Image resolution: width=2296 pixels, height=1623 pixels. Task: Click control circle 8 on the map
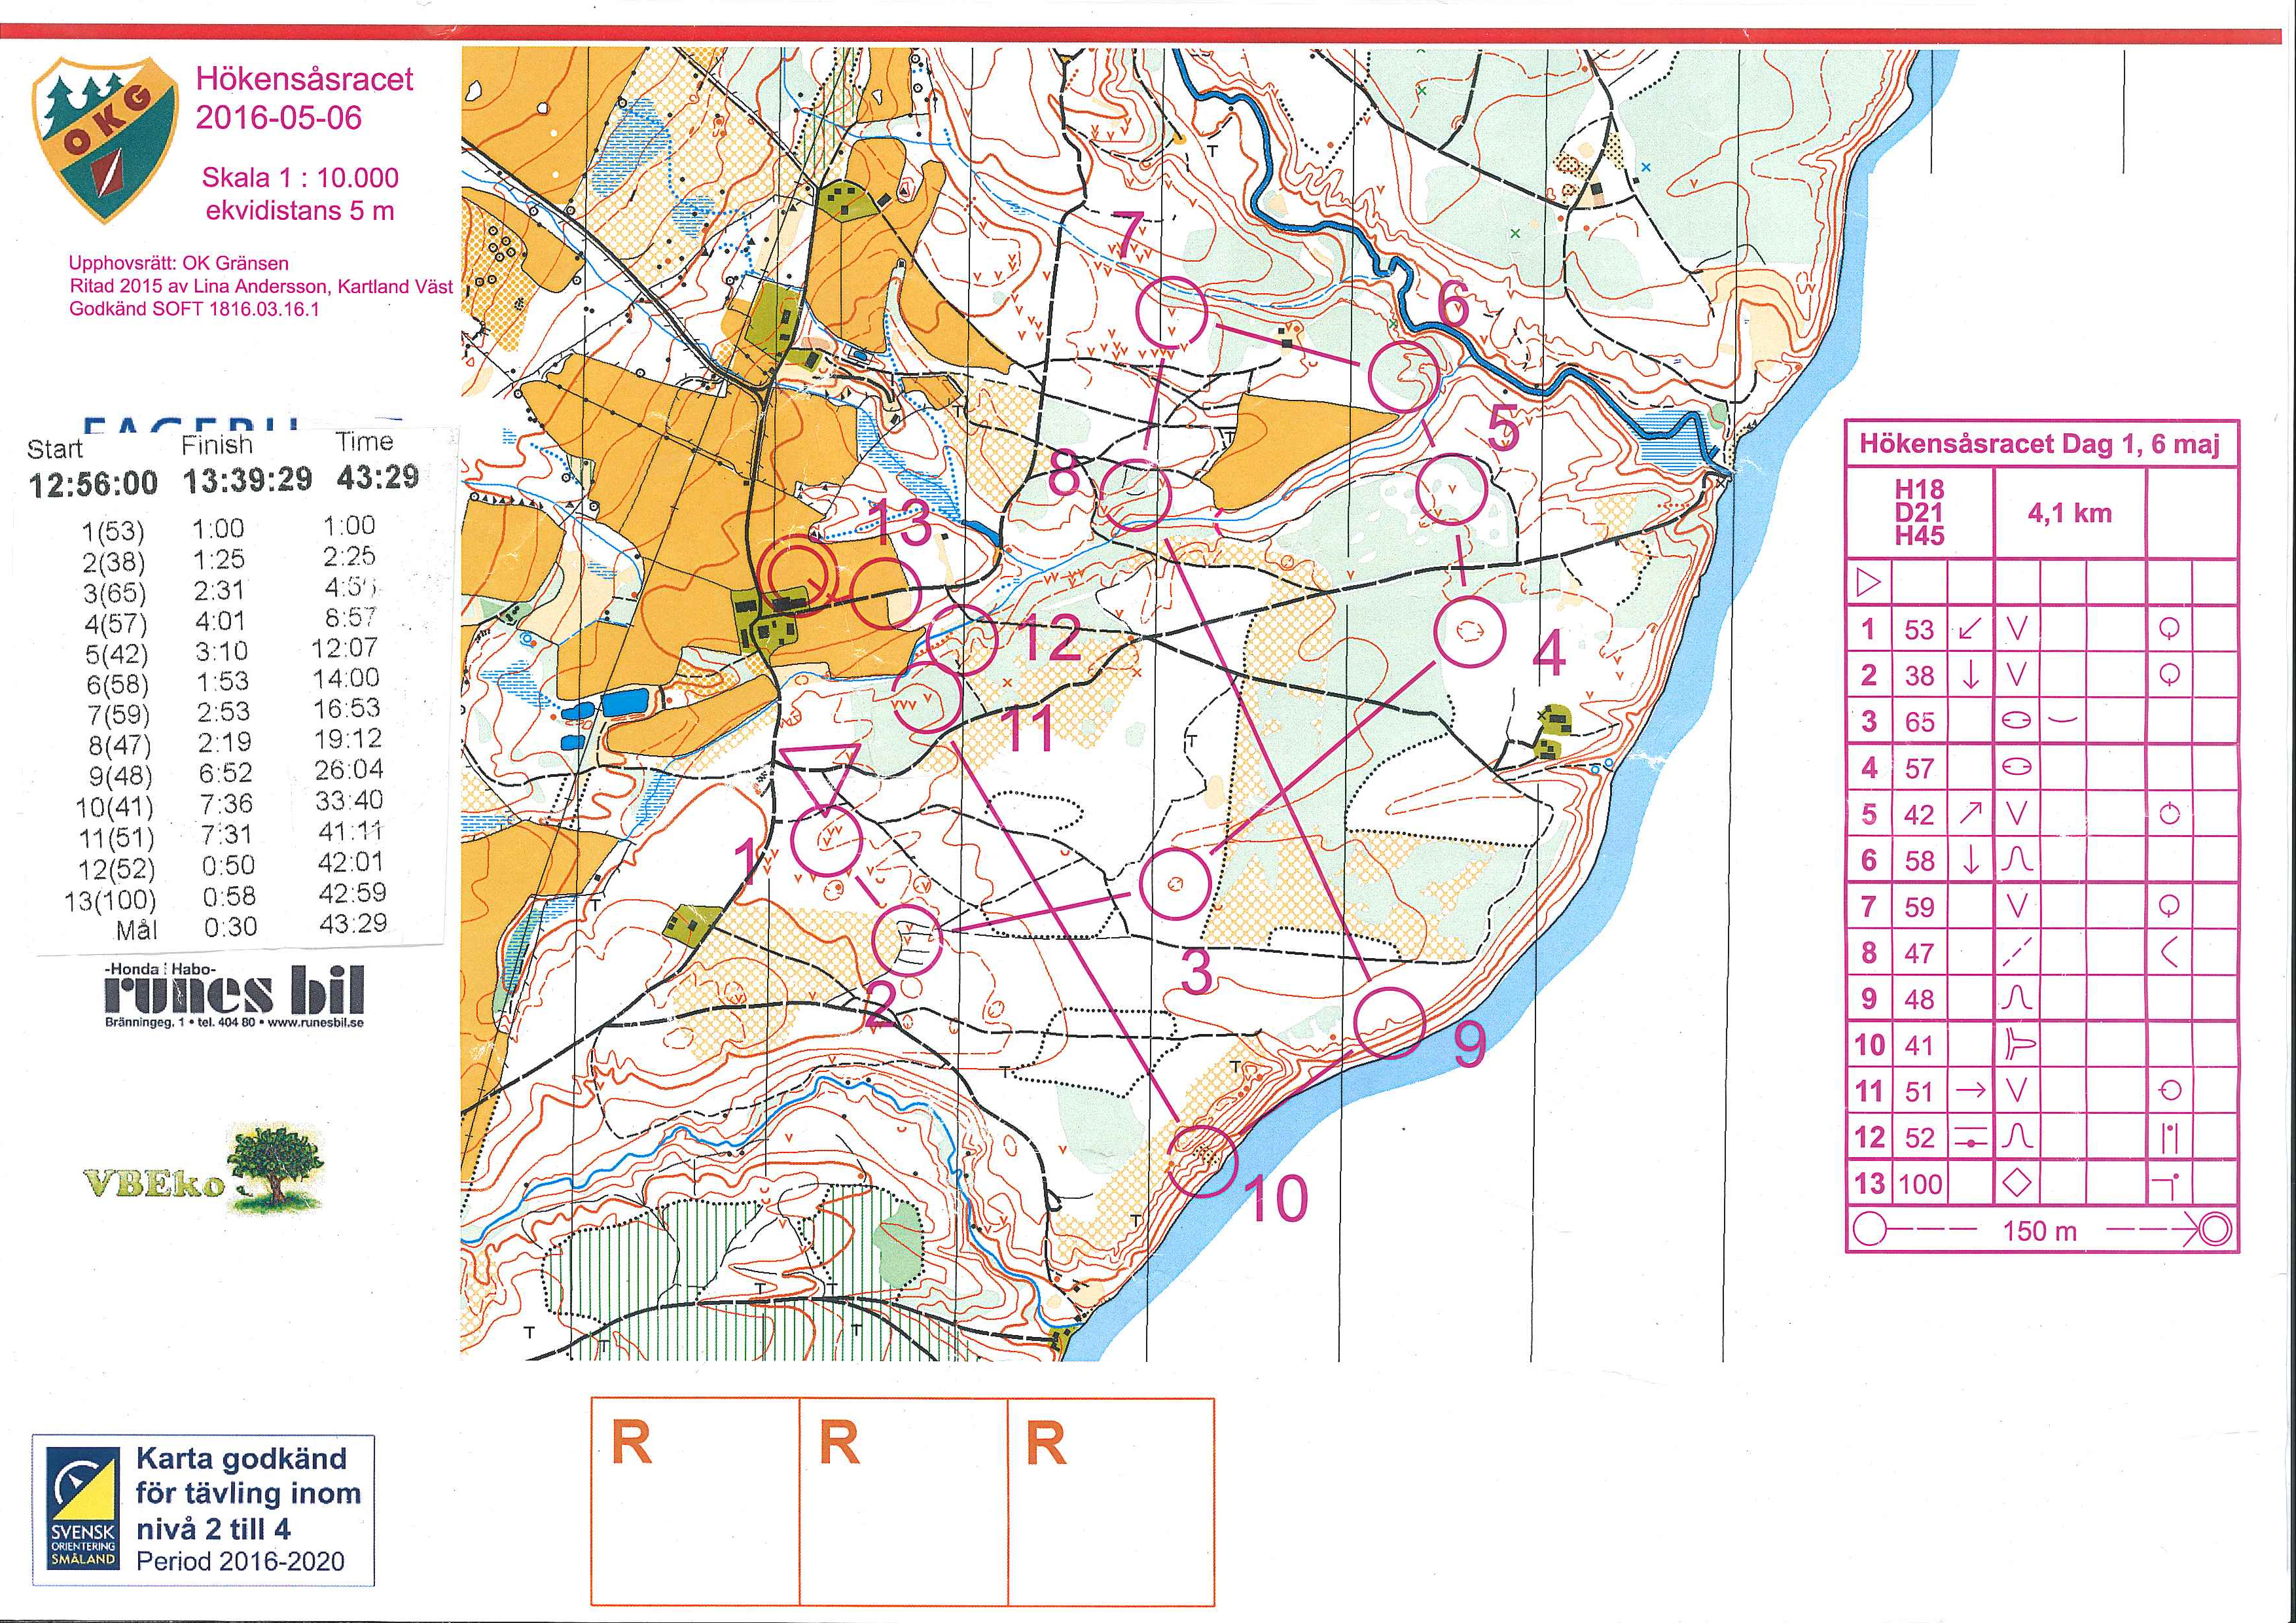click(1135, 495)
